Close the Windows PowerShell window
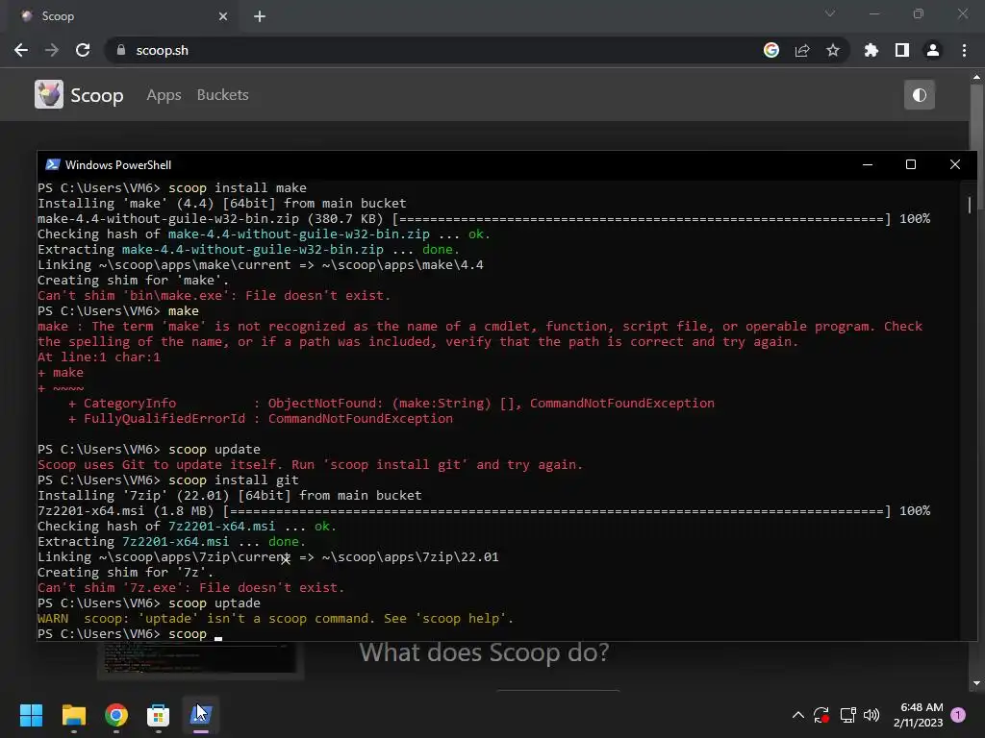Viewport: 985px width, 738px height. 955,164
